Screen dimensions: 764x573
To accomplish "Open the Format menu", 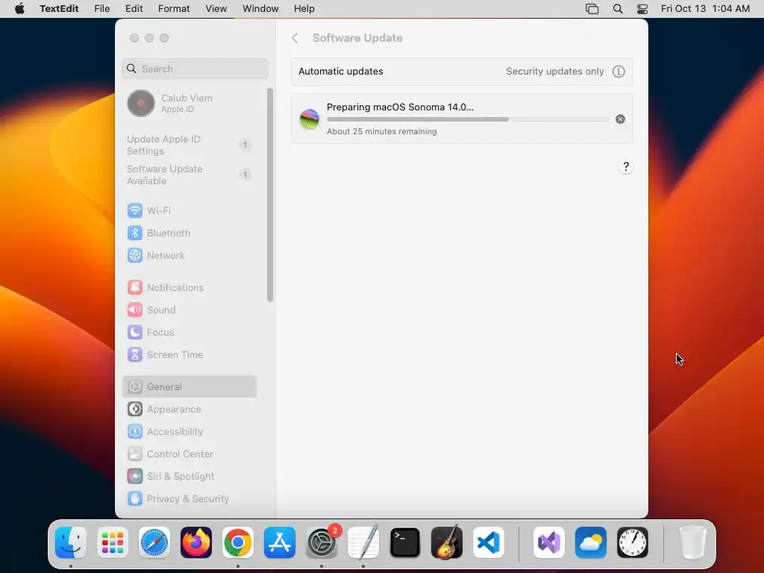I will [x=174, y=9].
